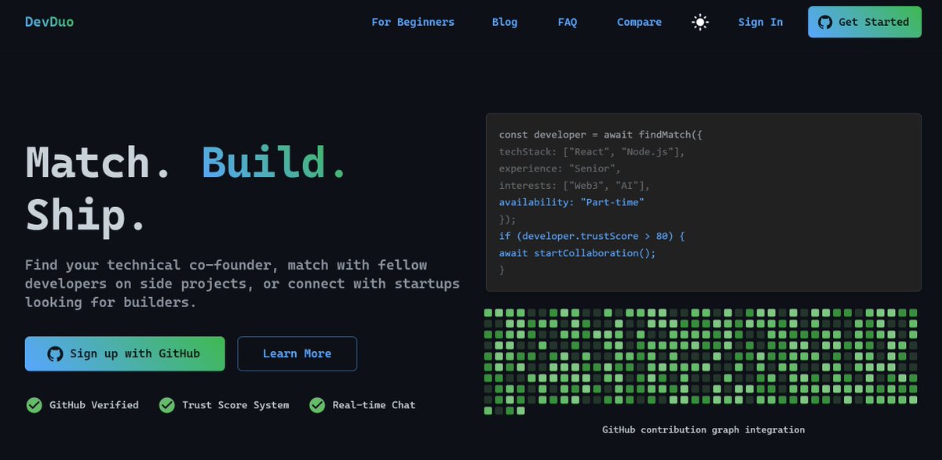Toggle light mode with sun icon
The height and width of the screenshot is (460, 942).
pyautogui.click(x=700, y=22)
